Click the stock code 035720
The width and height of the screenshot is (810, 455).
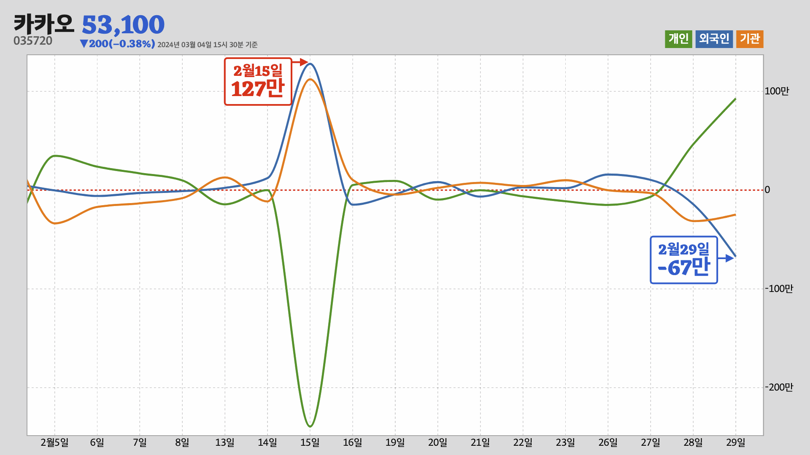pos(33,41)
